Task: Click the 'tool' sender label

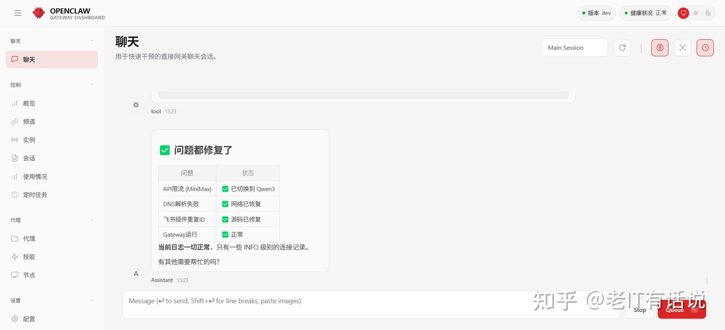Action: point(156,111)
